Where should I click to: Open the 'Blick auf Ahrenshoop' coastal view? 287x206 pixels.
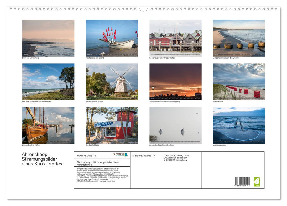(x=48, y=38)
